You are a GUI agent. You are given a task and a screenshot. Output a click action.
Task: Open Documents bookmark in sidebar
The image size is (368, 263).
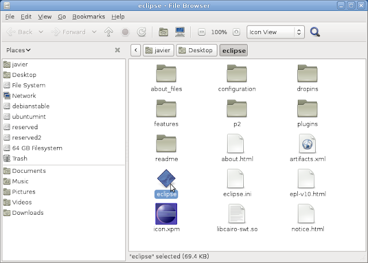click(63, 171)
